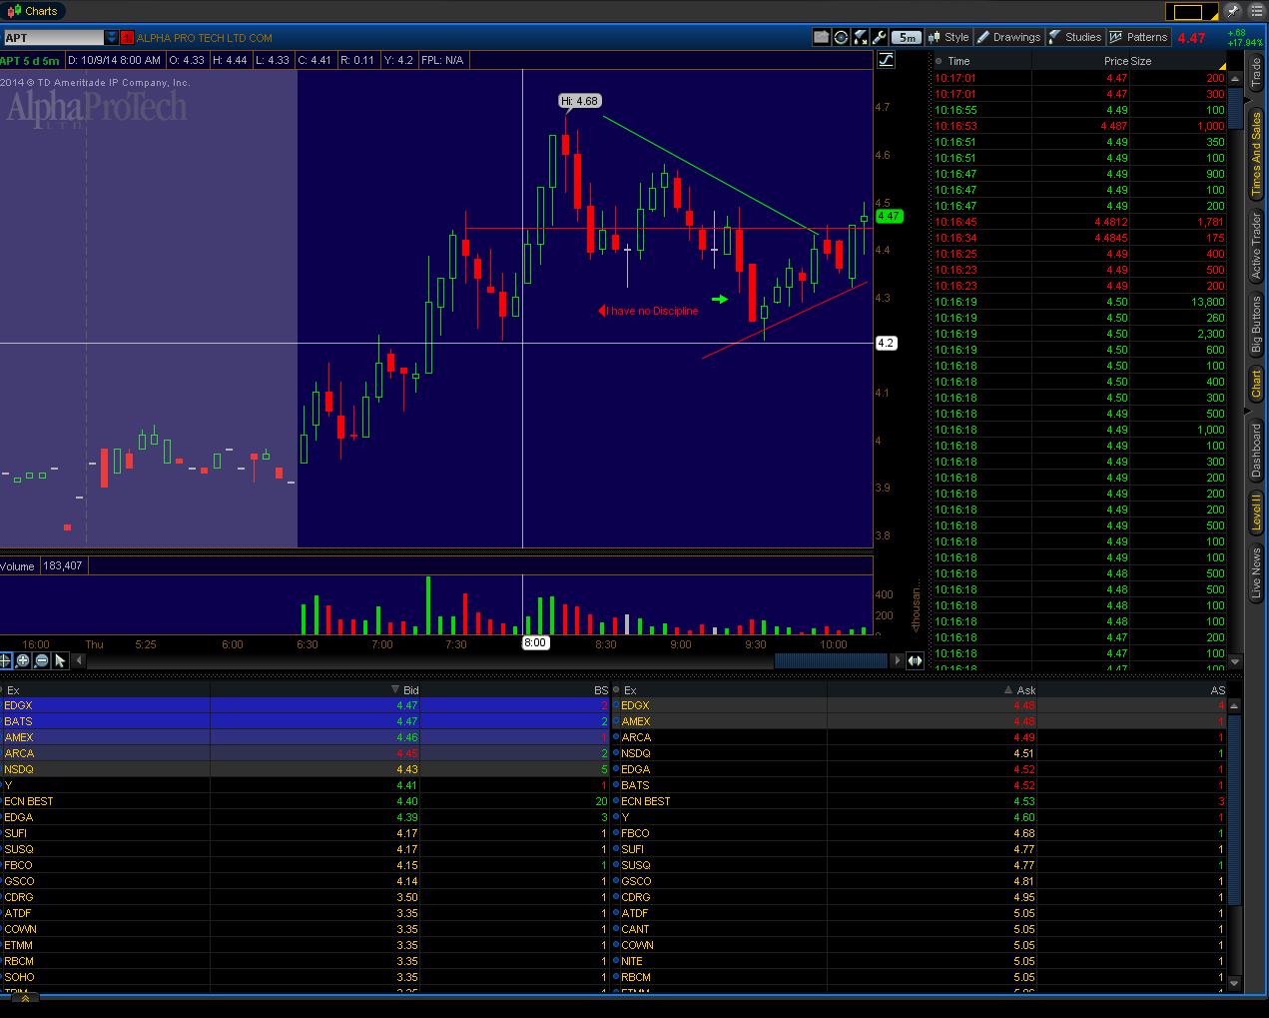Click the Level II scroll up arrow
Viewport: 1269px width, 1018px height.
[1234, 706]
